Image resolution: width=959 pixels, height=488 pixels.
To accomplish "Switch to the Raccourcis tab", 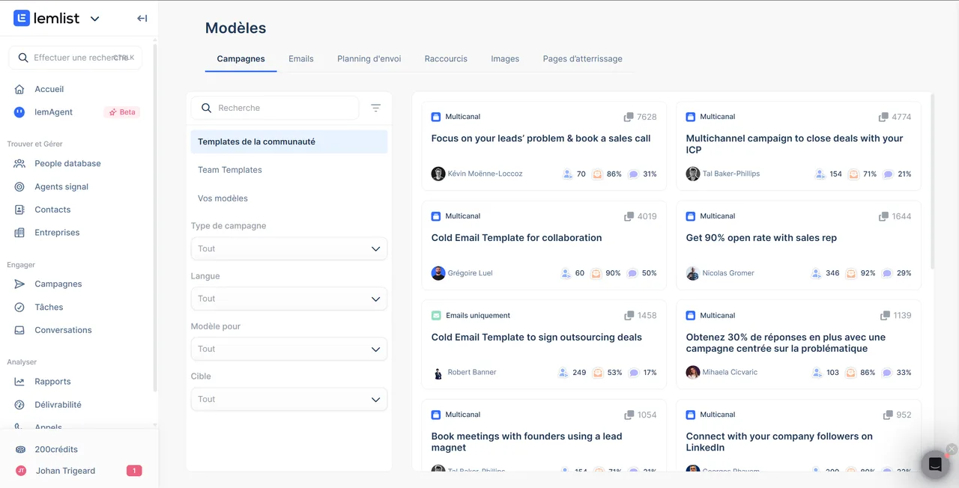I will 446,59.
